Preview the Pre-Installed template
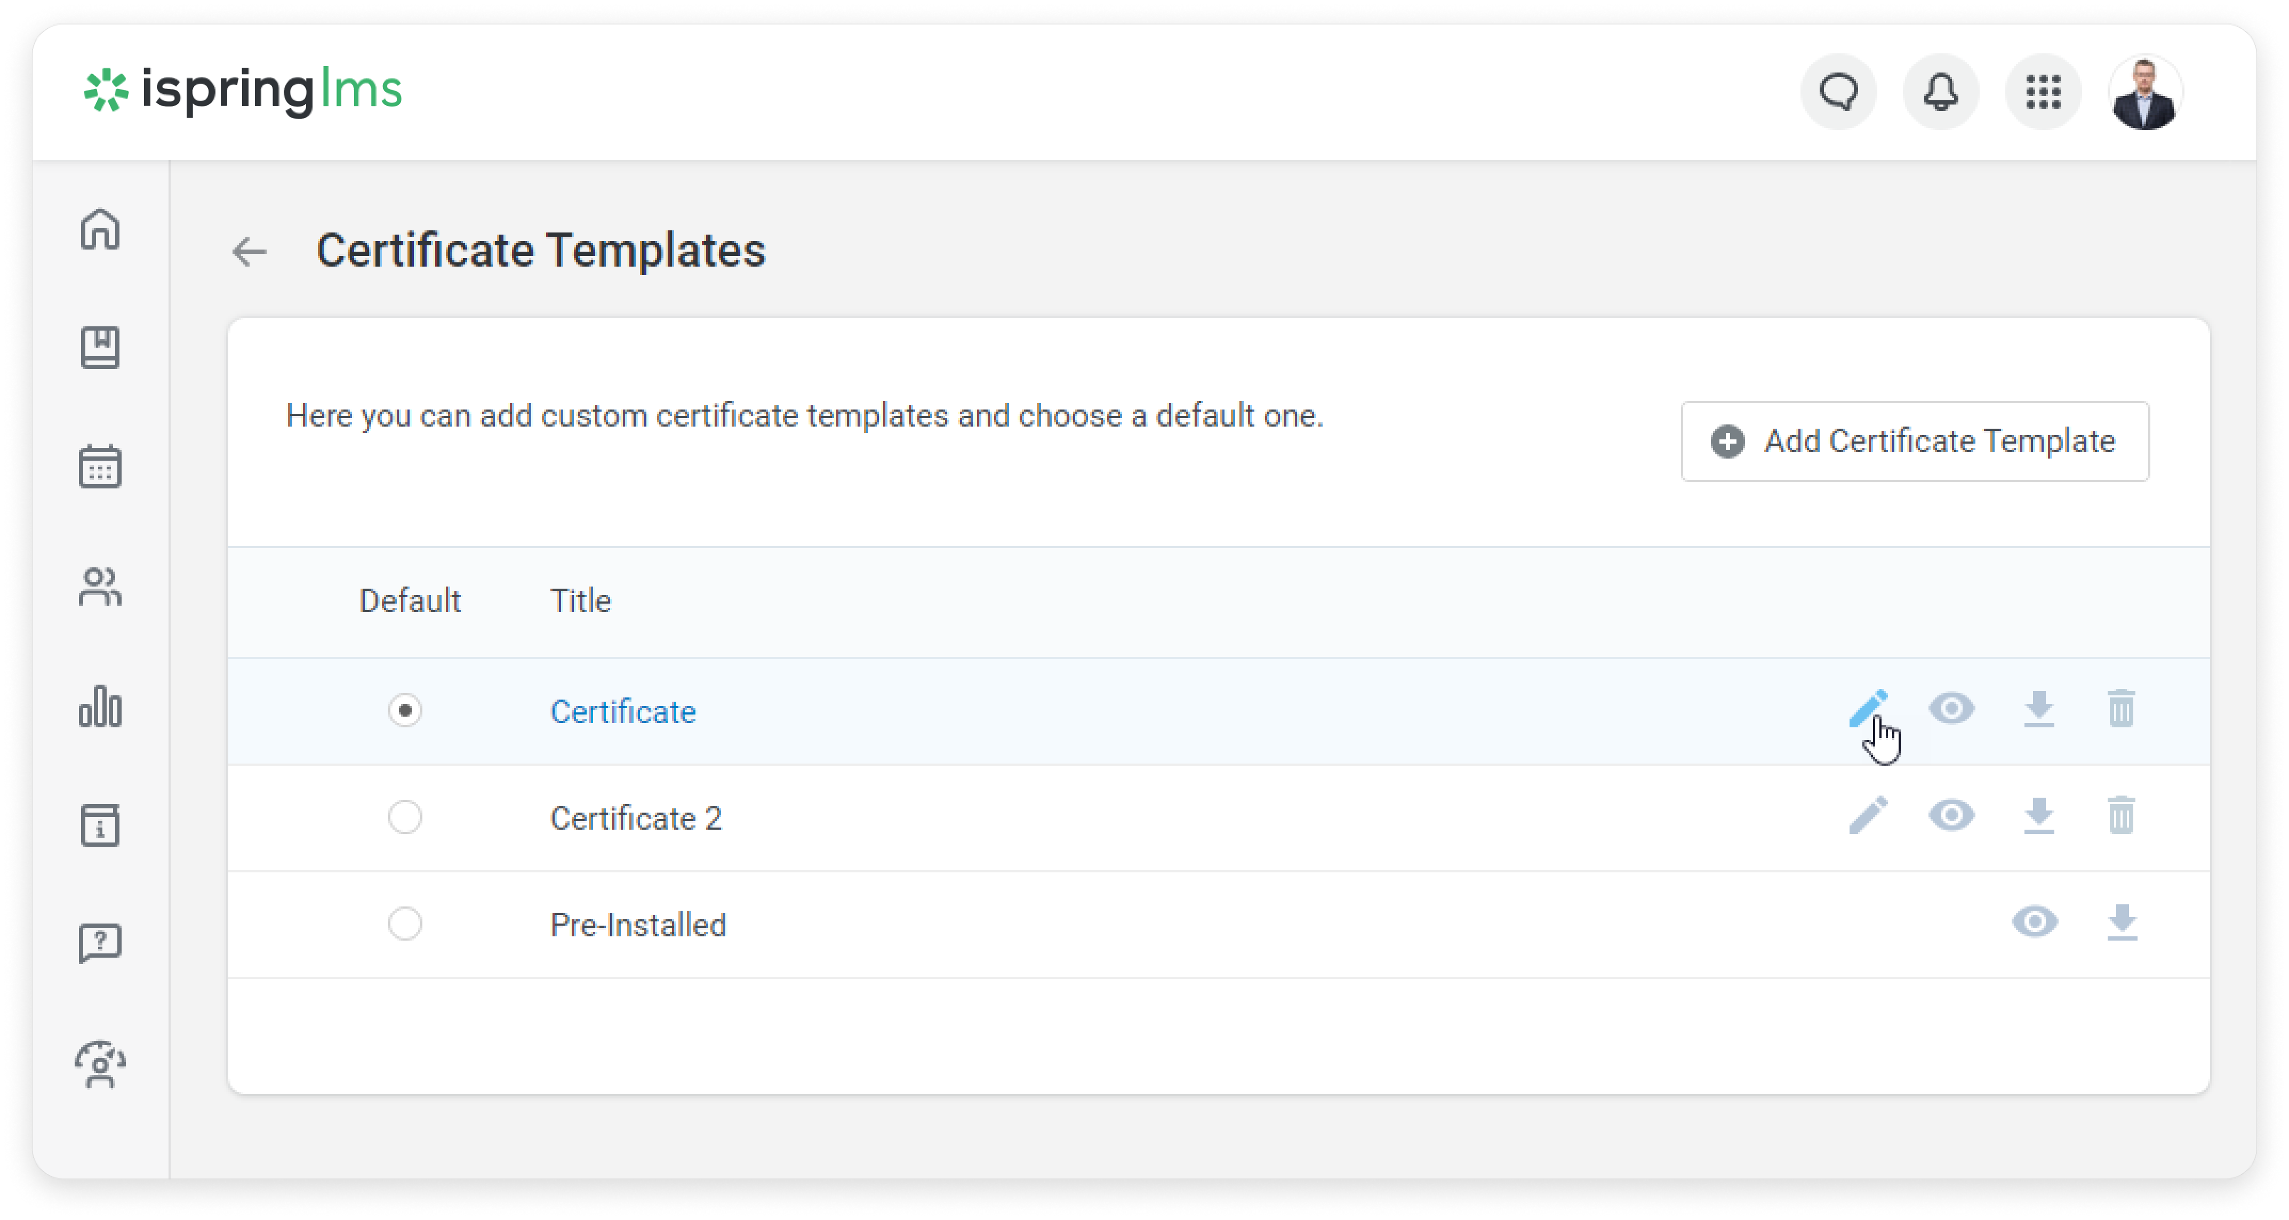Image resolution: width=2289 pixels, height=1220 pixels. coord(2035,922)
